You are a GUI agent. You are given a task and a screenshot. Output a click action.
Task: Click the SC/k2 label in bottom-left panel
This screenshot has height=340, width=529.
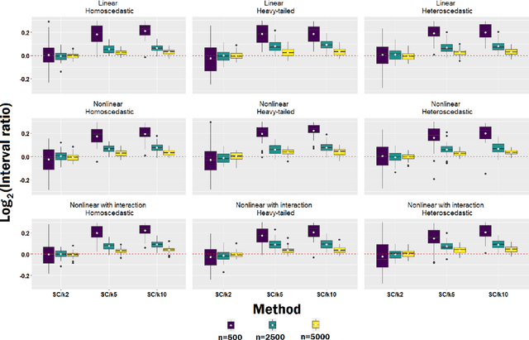click(x=60, y=294)
